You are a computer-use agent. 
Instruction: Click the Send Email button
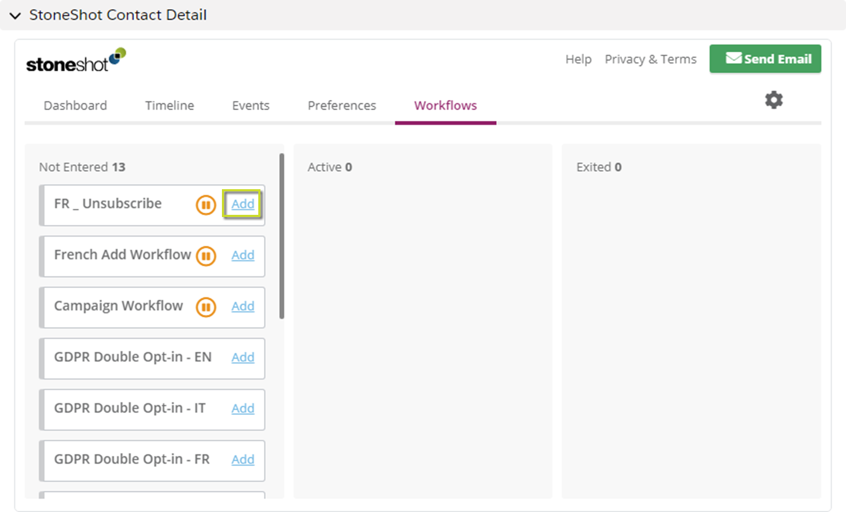pyautogui.click(x=765, y=59)
